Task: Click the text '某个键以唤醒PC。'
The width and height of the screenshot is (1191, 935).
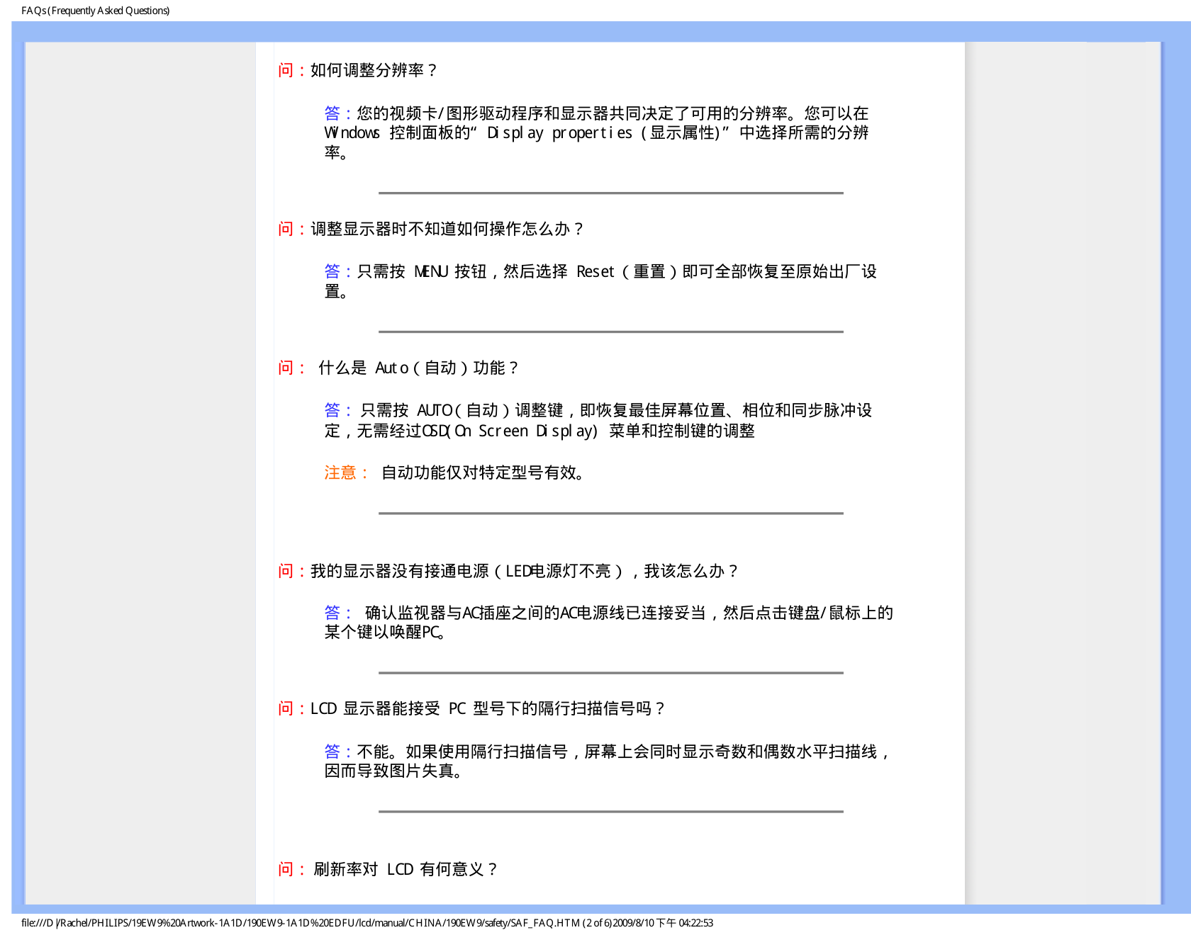Action: pos(385,632)
